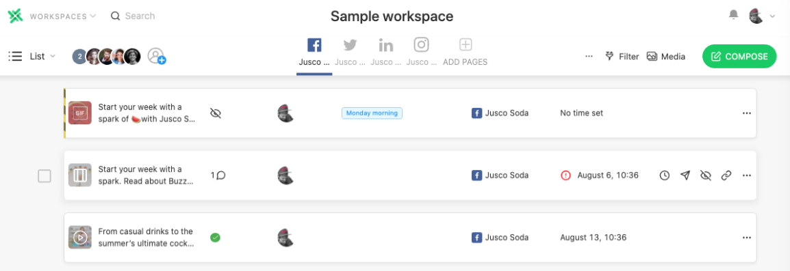Toggle the crossed-eye visibility on August 6 post
The height and width of the screenshot is (271, 790).
[705, 175]
